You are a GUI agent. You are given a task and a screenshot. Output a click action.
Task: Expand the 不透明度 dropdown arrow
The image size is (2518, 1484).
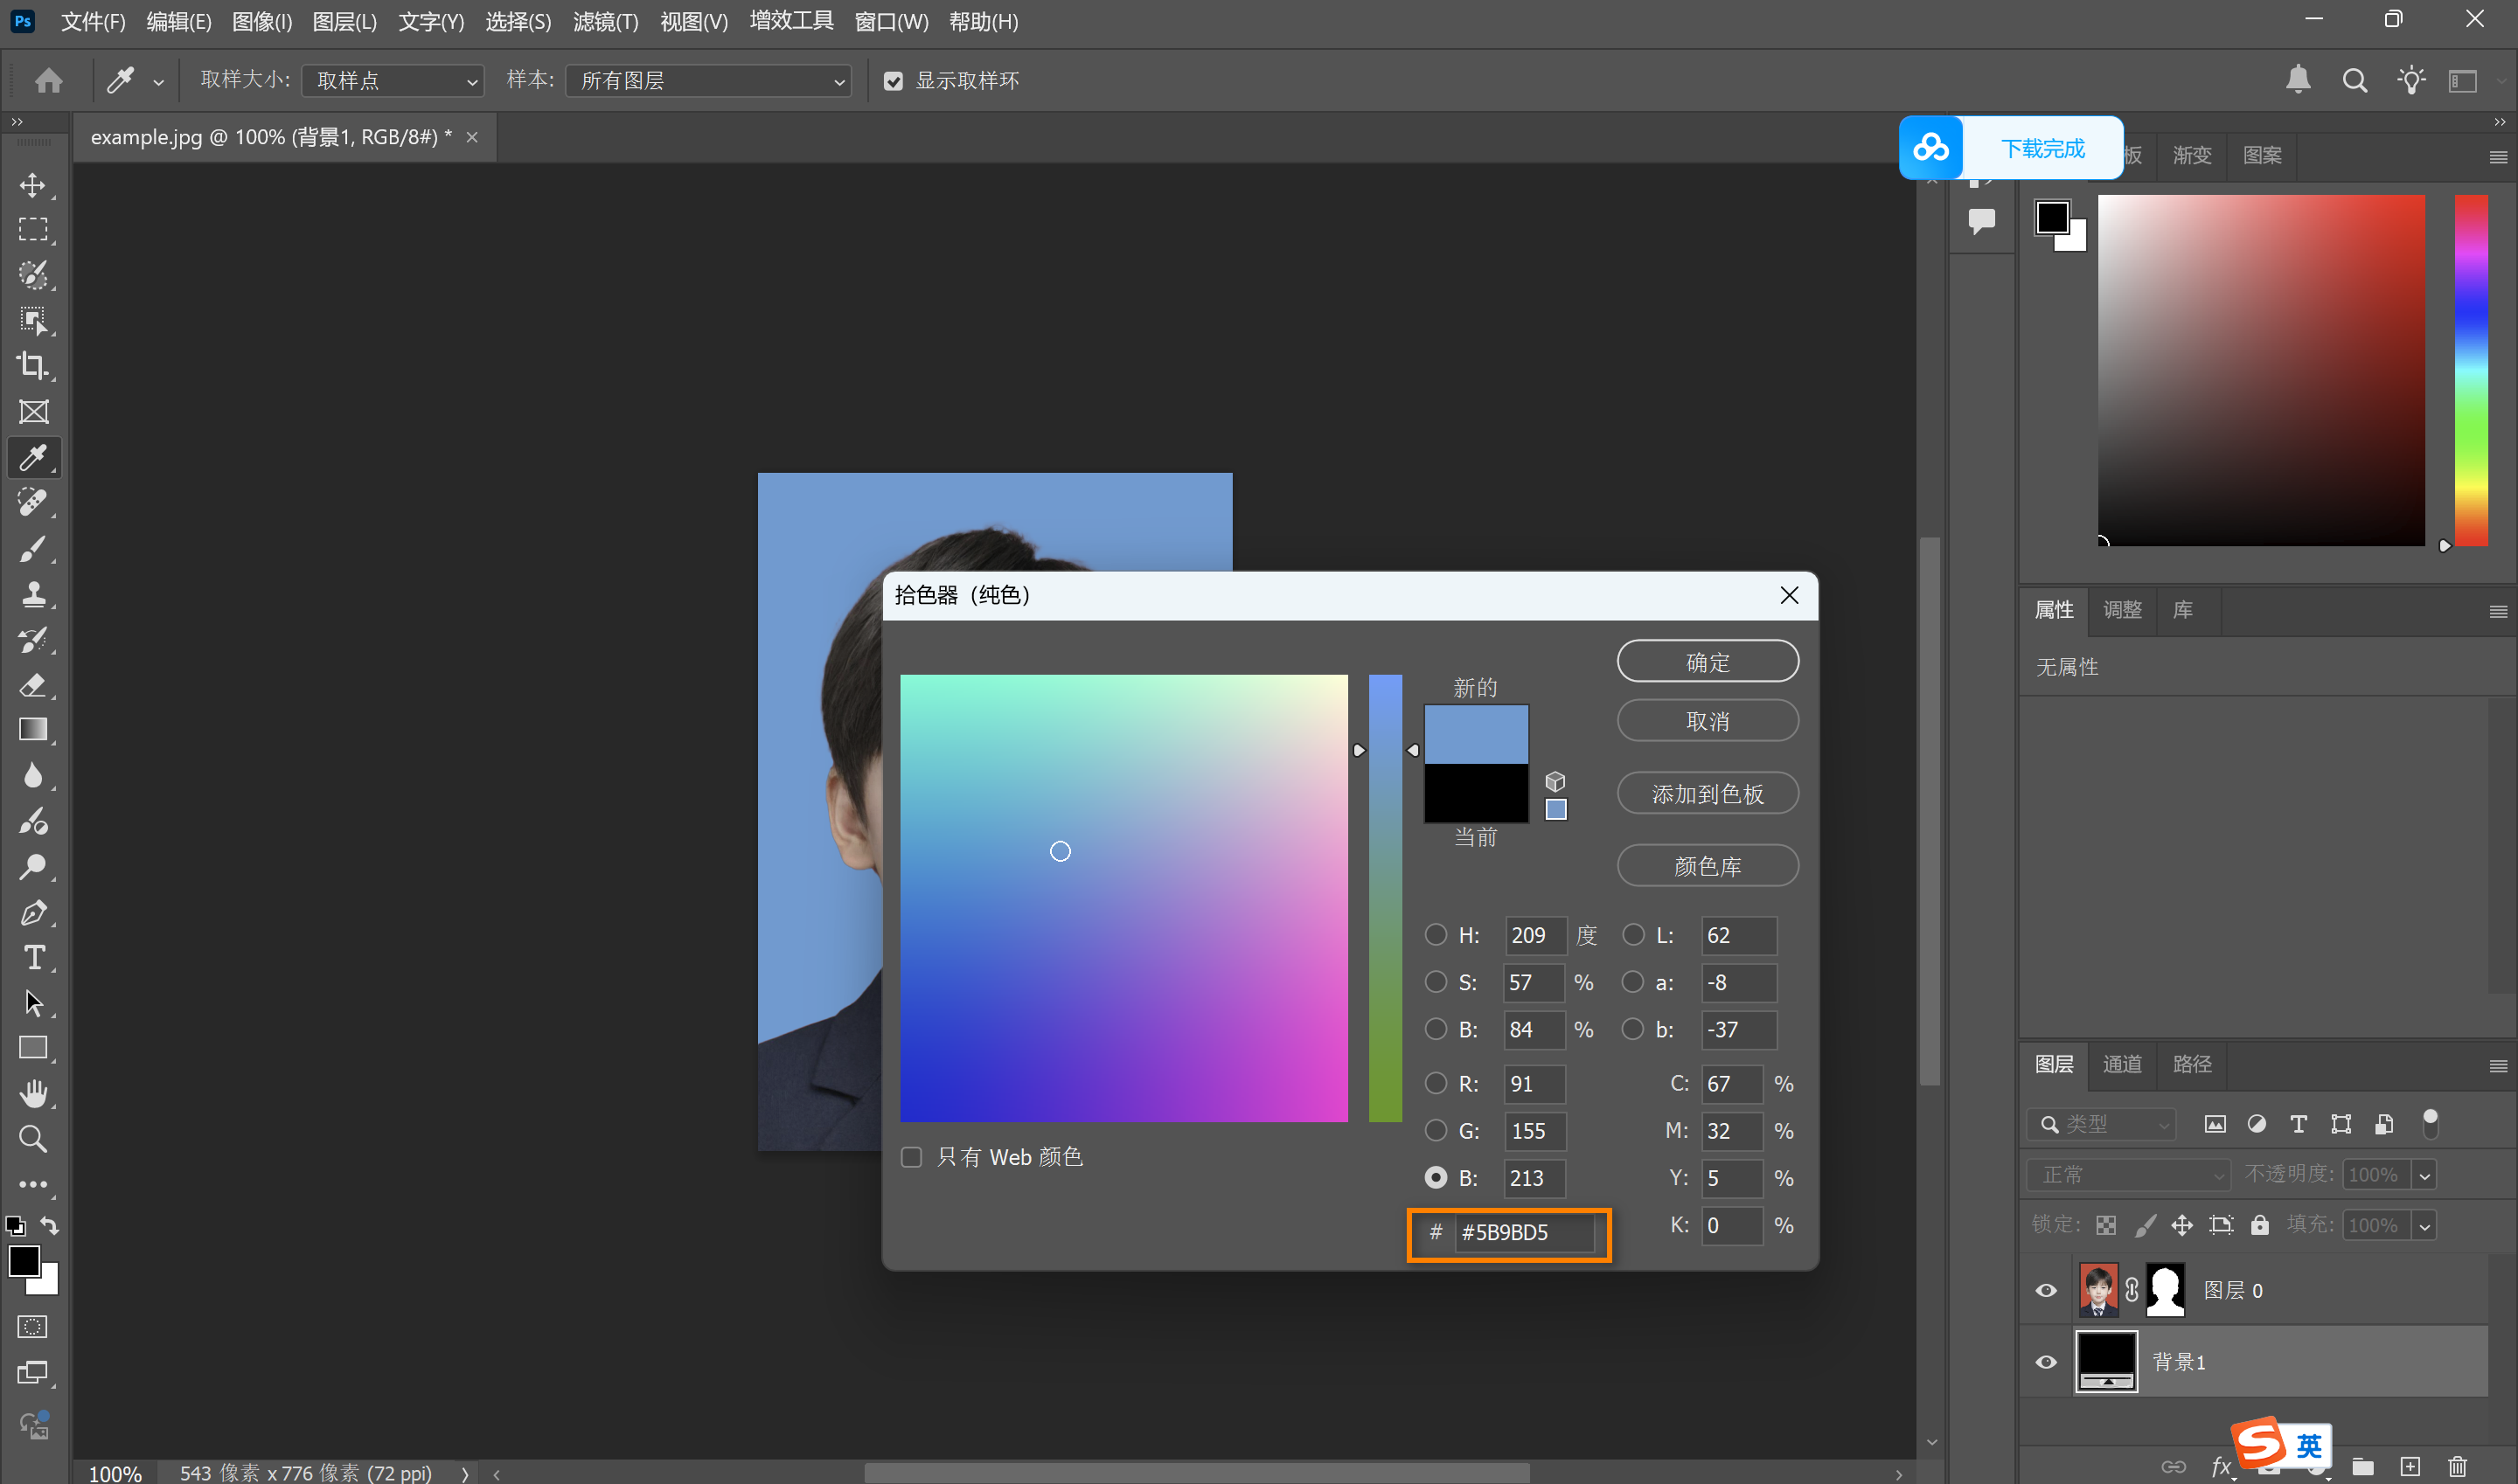click(2424, 1175)
